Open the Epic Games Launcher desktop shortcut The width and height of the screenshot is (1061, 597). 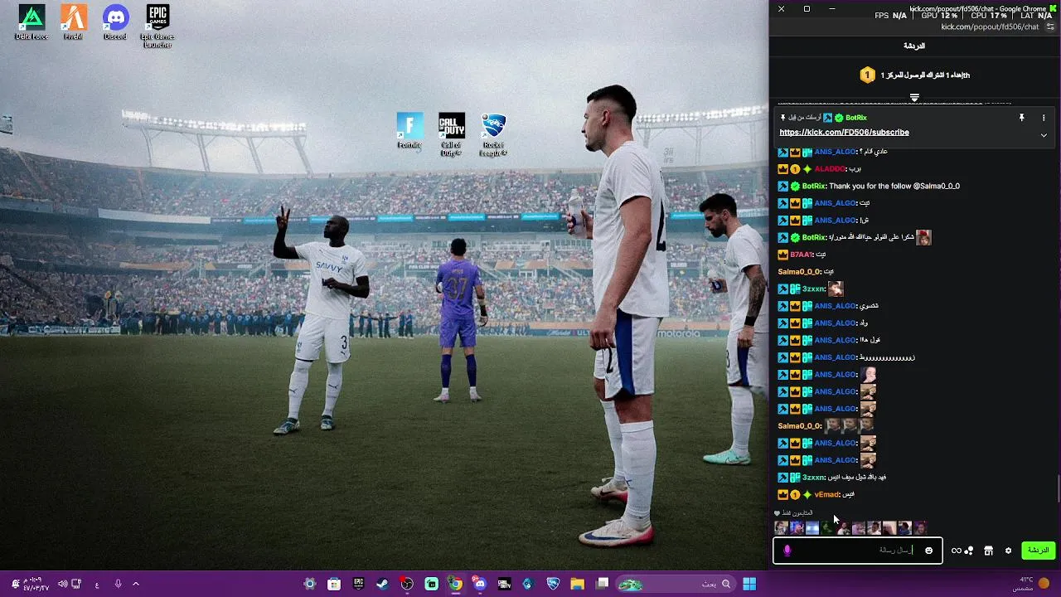click(x=157, y=26)
